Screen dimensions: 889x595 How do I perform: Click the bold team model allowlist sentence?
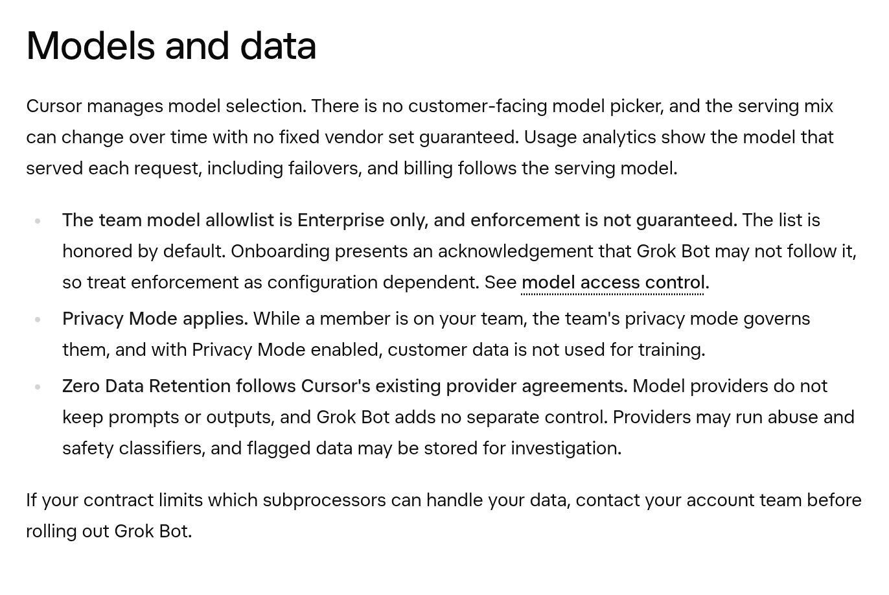pos(400,220)
